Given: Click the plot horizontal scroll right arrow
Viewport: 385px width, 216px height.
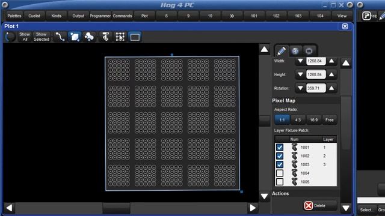Looking at the screenshot, I should pyautogui.click(x=253, y=208).
